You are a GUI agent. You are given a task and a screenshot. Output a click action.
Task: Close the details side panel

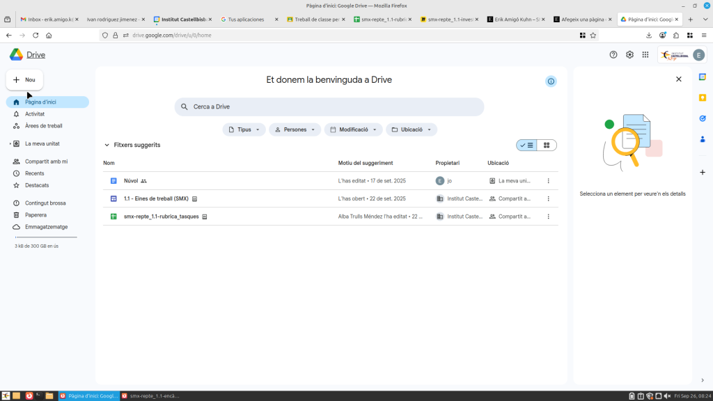pos(679,79)
